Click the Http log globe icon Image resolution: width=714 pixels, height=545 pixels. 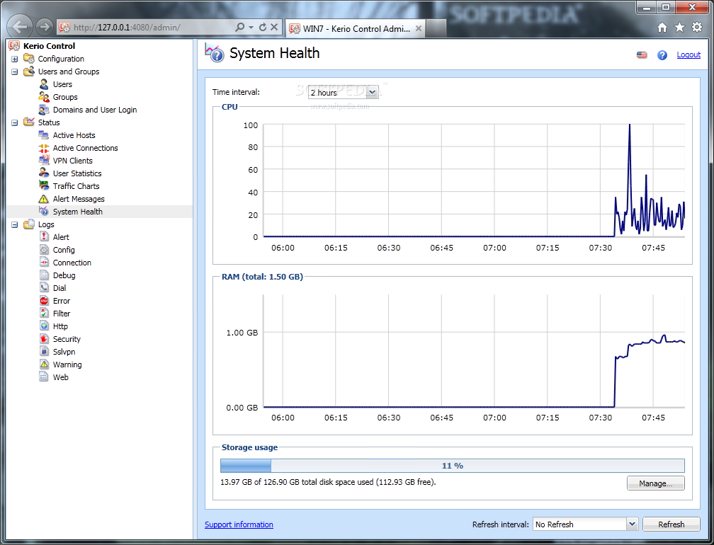(44, 326)
